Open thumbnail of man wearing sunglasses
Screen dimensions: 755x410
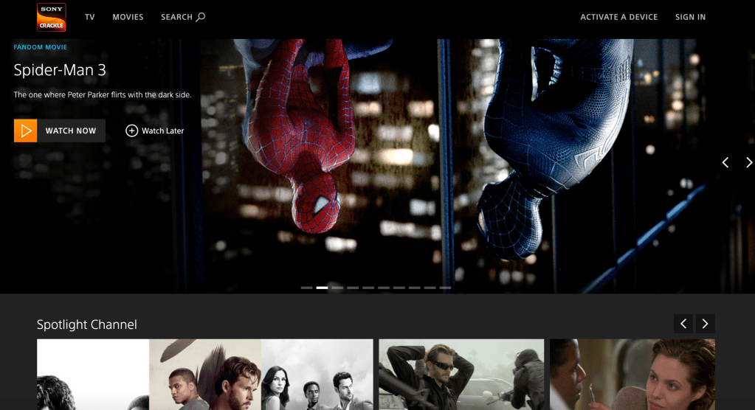461,375
